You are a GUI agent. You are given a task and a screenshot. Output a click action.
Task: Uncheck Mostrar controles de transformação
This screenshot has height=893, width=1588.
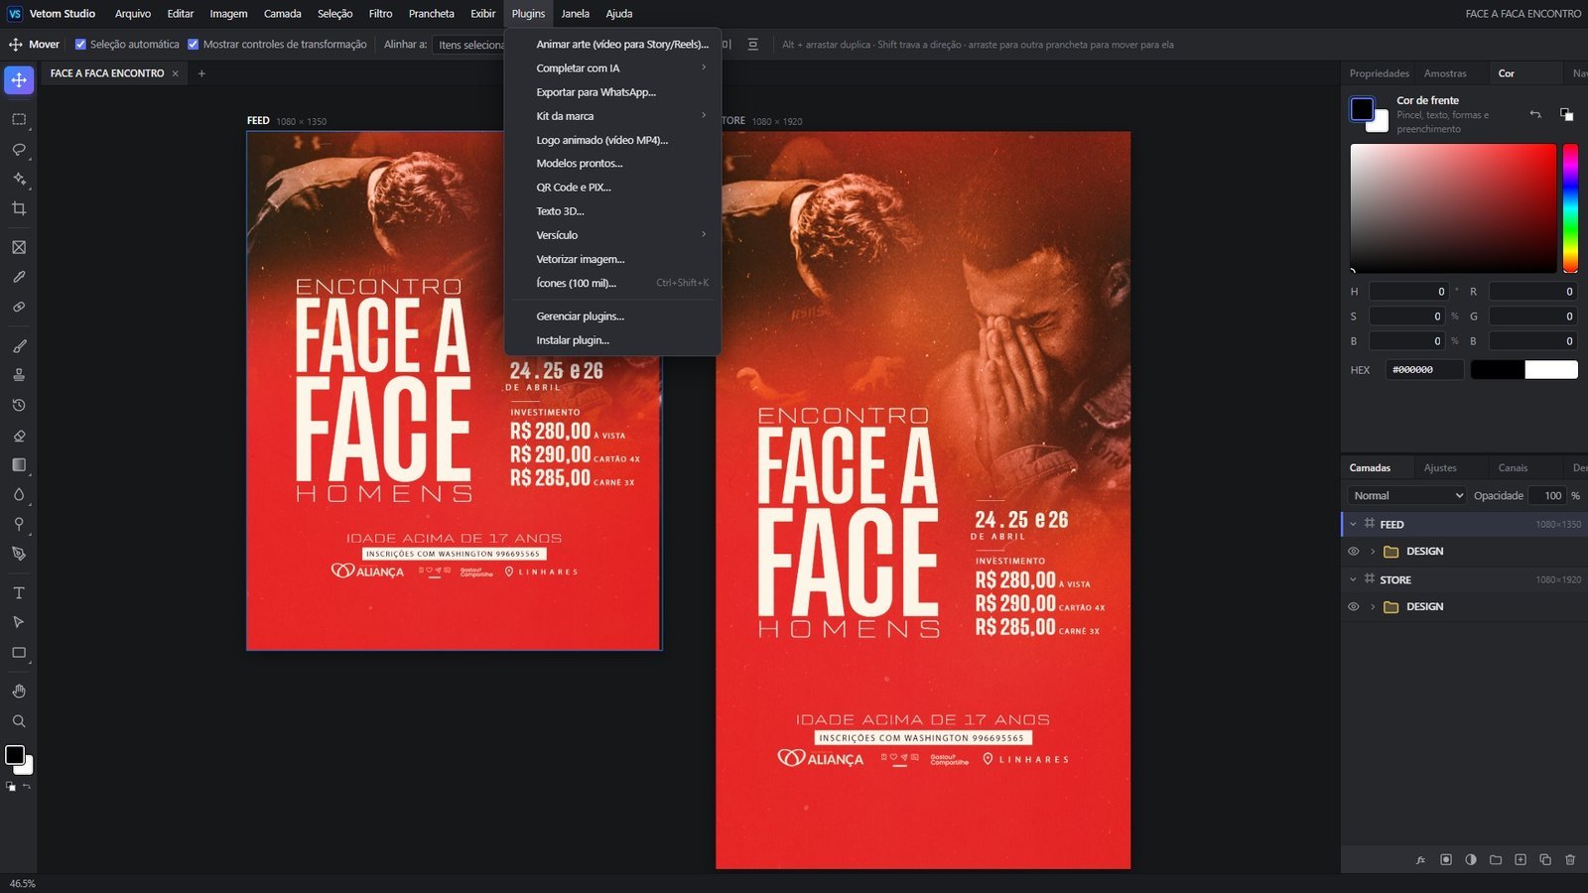(193, 44)
